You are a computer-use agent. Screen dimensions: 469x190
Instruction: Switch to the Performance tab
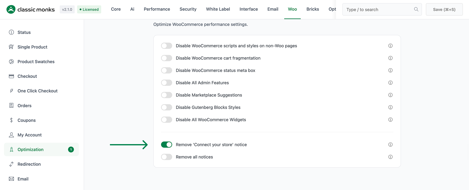coord(157,9)
